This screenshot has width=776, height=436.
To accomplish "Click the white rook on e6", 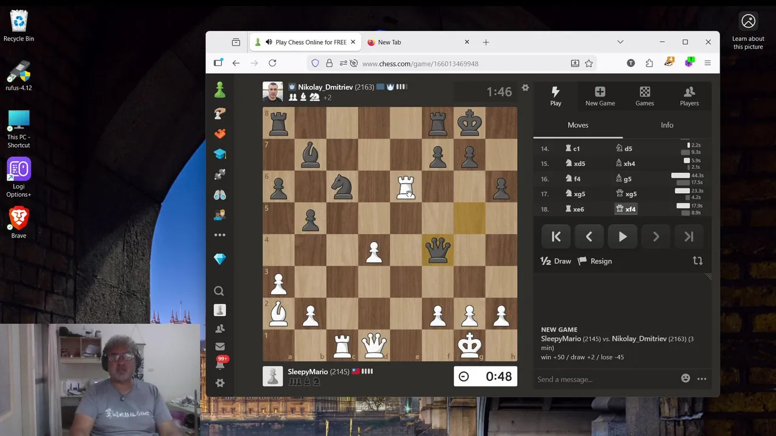I will click(x=406, y=187).
